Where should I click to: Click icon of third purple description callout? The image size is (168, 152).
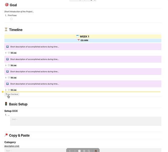pyautogui.click(x=7, y=71)
